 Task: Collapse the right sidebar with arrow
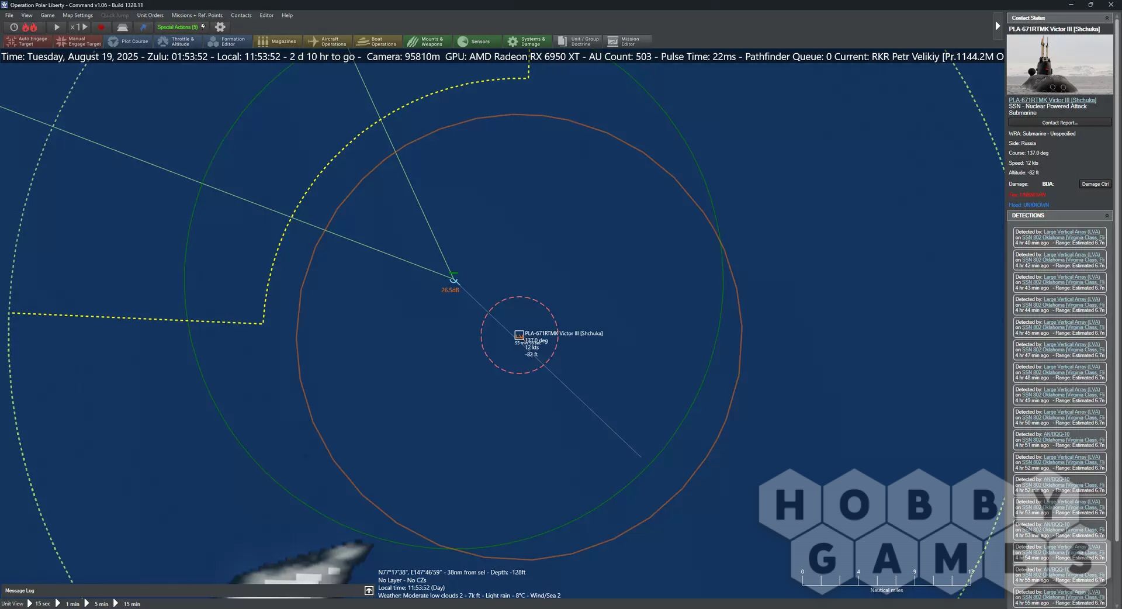[x=998, y=26]
